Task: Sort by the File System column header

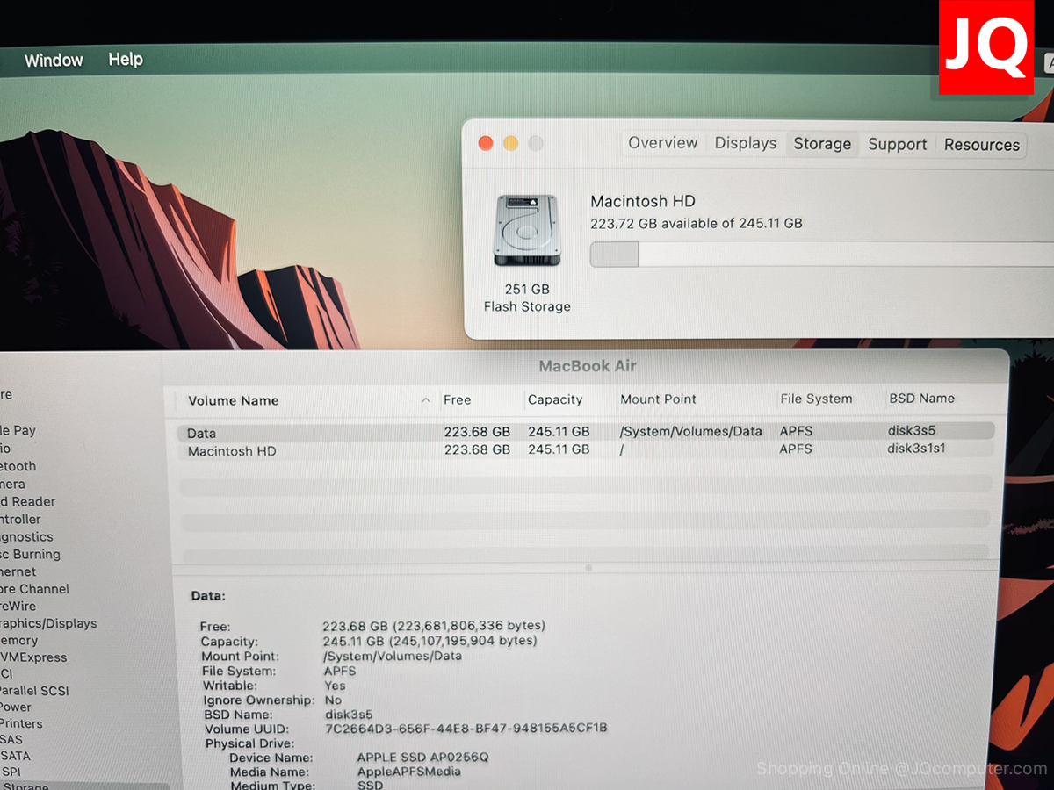Action: click(x=816, y=399)
